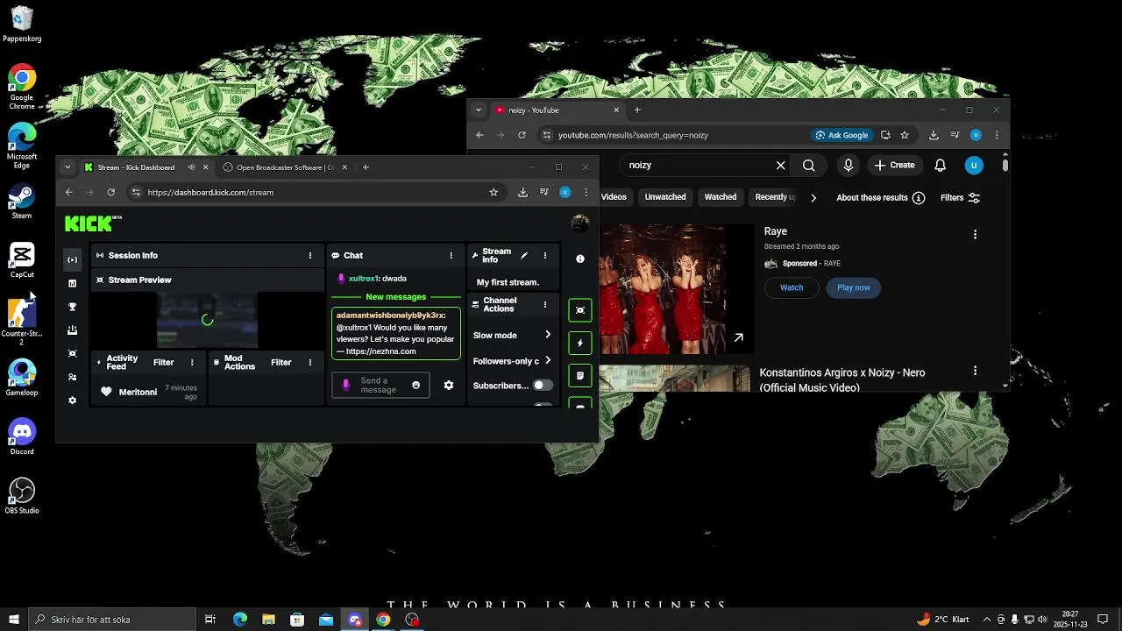
Task: Click the Mod Actions Filter button
Action: (x=280, y=362)
